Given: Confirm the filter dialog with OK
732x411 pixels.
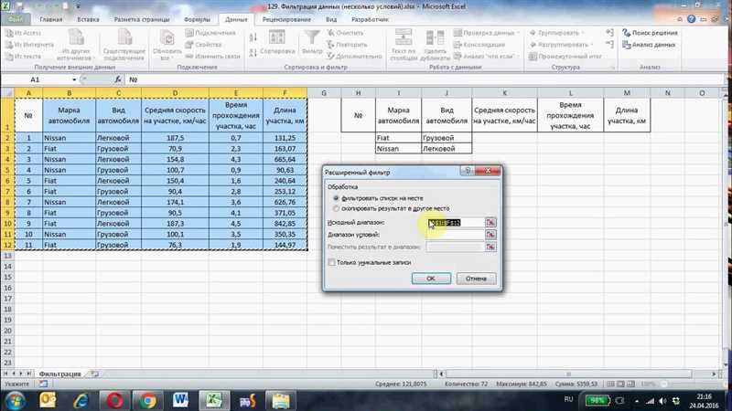Looking at the screenshot, I should (431, 279).
